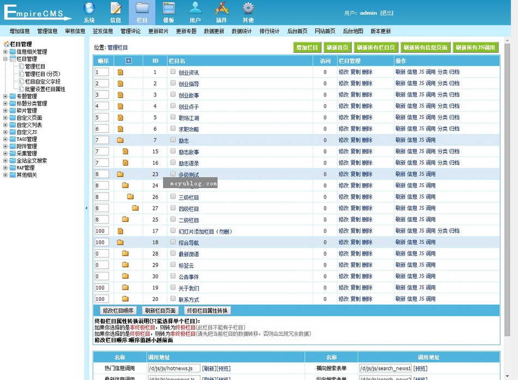Click the page icon for 幻灯片添加栏目 row
This screenshot has height=380, width=518.
[121, 231]
